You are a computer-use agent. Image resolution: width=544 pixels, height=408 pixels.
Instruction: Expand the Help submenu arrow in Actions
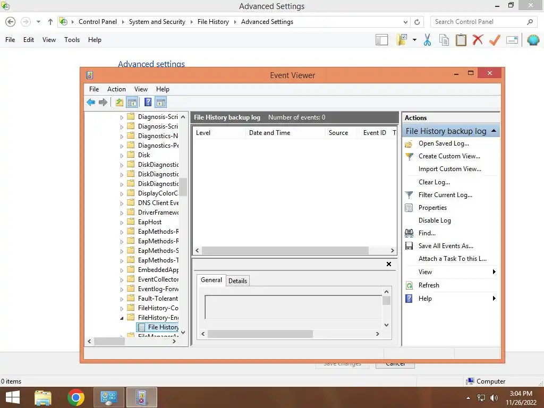coord(494,299)
